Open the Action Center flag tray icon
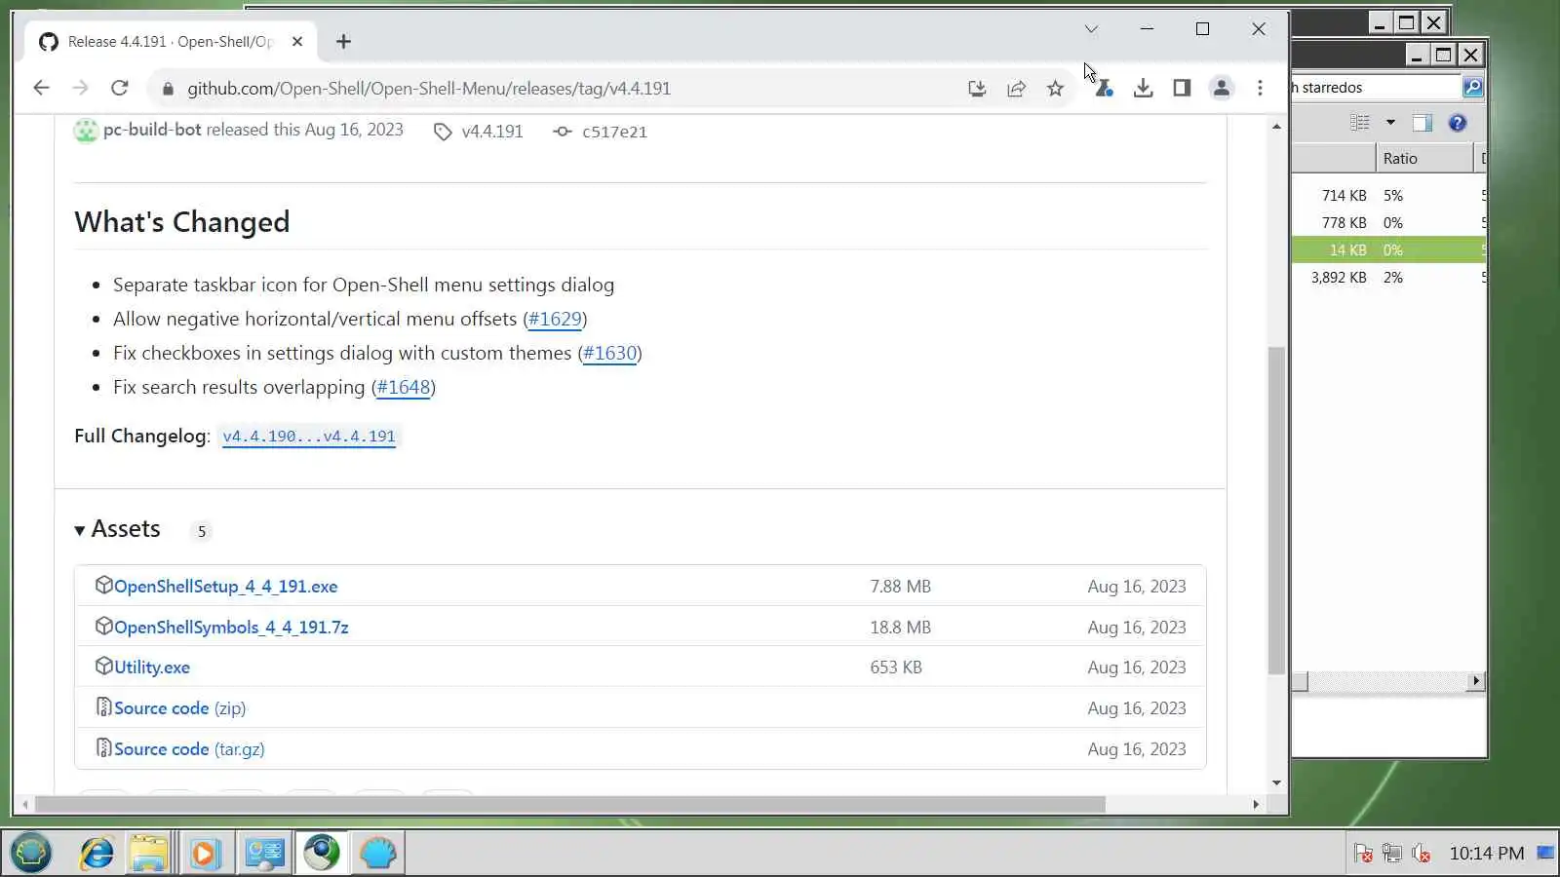The image size is (1560, 877). (1363, 855)
